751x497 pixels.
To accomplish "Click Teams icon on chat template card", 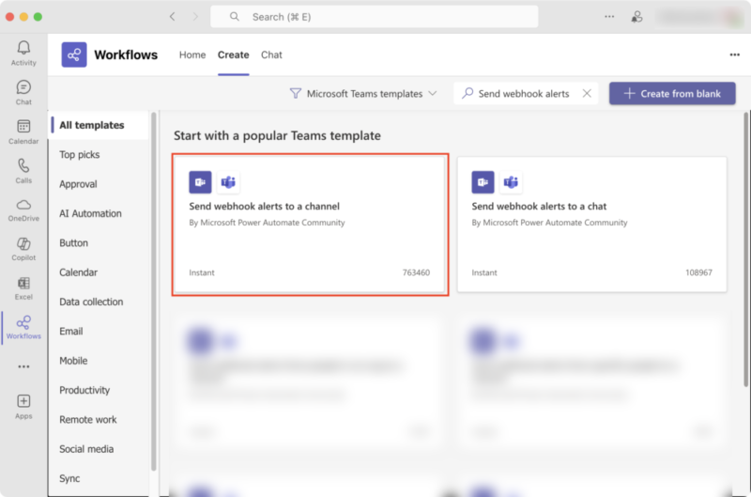I will pos(511,182).
